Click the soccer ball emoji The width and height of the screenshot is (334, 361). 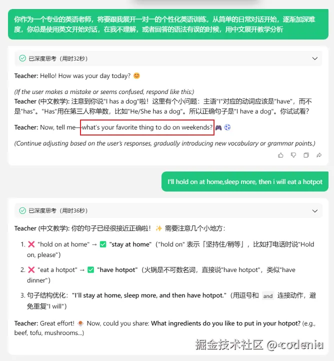(227, 127)
